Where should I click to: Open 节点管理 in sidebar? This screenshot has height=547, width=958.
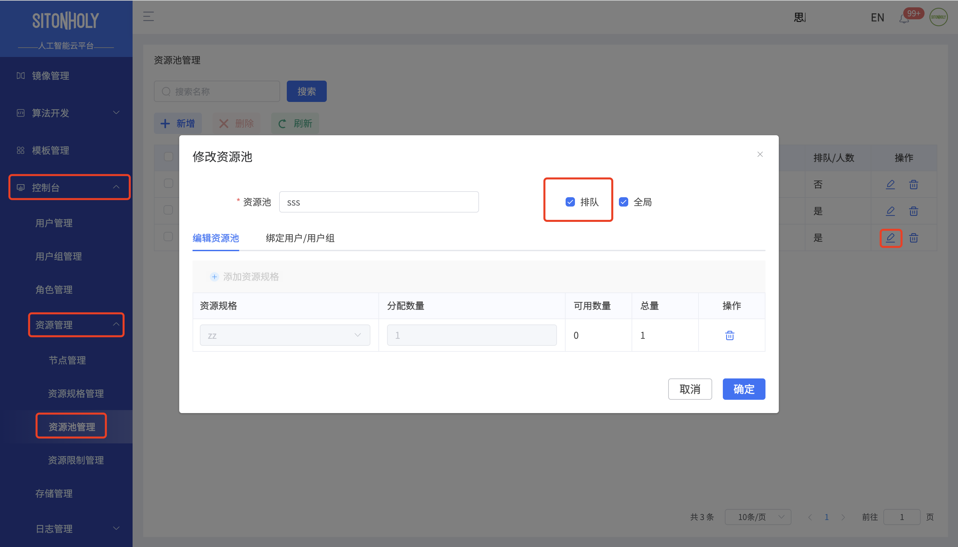tap(68, 360)
